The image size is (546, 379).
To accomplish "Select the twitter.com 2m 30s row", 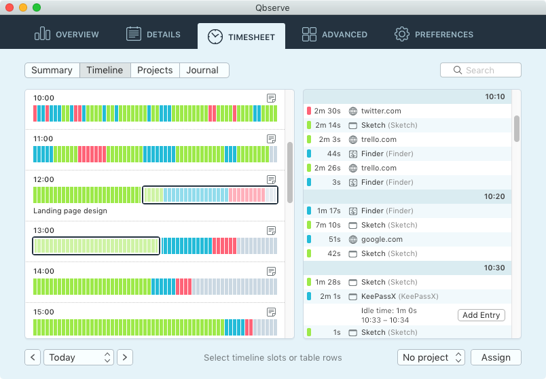I will 407,111.
